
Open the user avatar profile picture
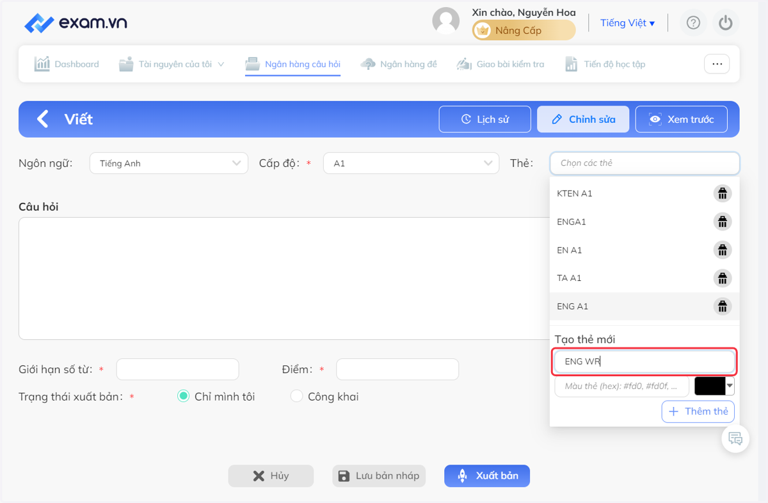pyautogui.click(x=446, y=21)
